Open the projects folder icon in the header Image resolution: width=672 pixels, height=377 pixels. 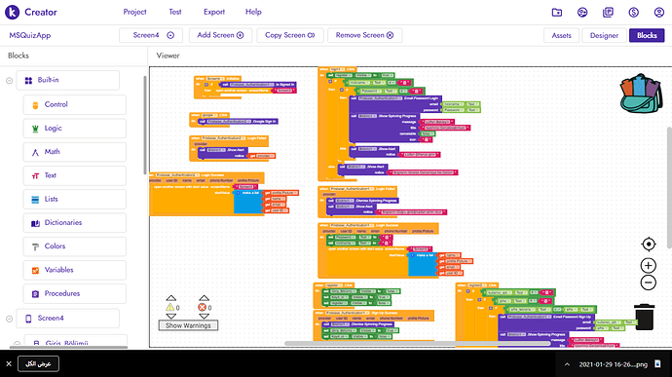(x=557, y=12)
